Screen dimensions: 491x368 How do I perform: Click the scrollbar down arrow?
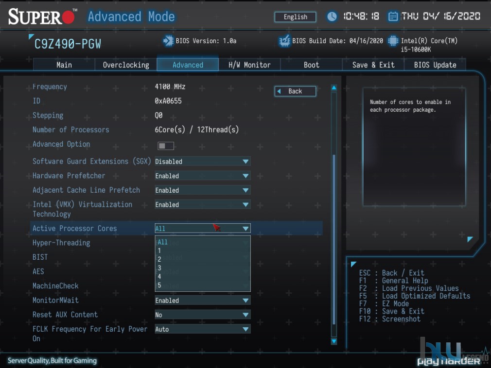click(334, 341)
